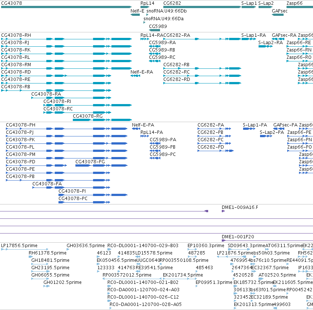Click EST EK201734.5prime
The height and width of the screenshot is (310, 313).
point(183,275)
